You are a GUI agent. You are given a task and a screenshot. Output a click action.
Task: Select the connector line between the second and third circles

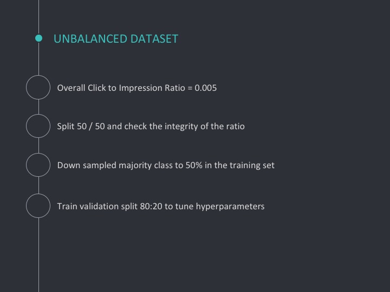point(38,145)
